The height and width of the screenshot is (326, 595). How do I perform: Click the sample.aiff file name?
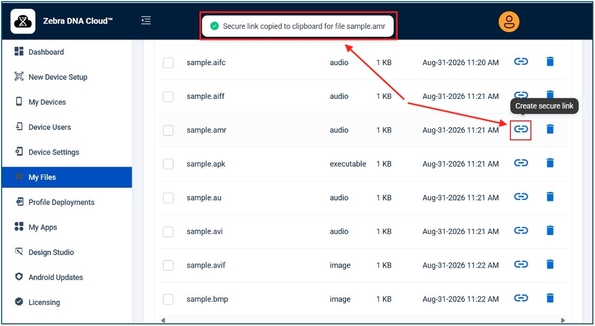(x=206, y=96)
